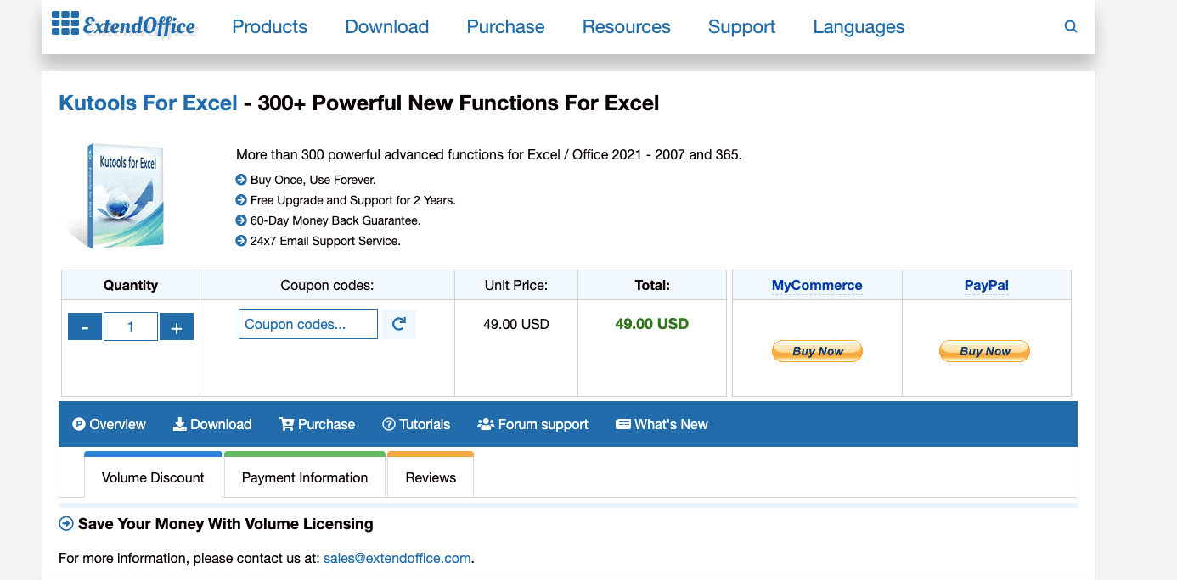Open the Languages menu
This screenshot has width=1177, height=580.
coord(859,27)
